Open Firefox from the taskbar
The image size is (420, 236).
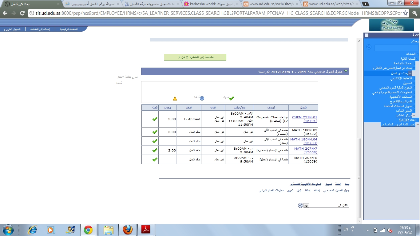point(127,230)
